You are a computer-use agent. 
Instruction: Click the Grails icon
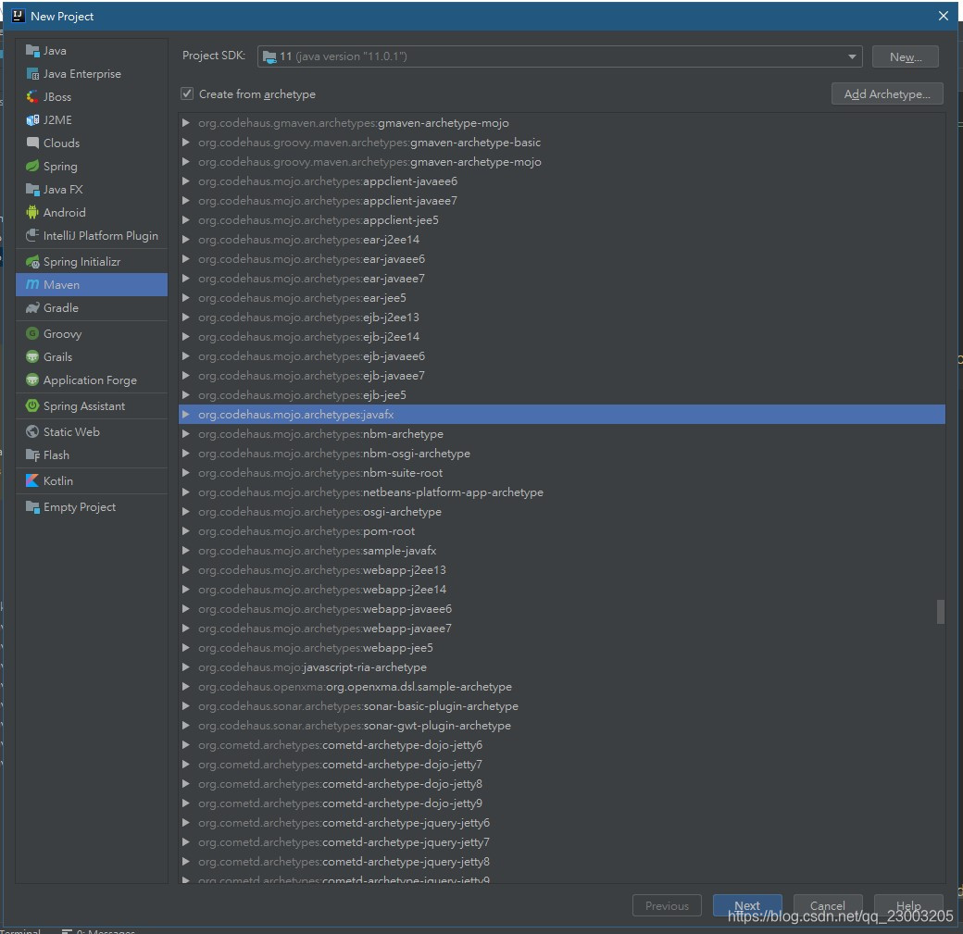(x=32, y=357)
